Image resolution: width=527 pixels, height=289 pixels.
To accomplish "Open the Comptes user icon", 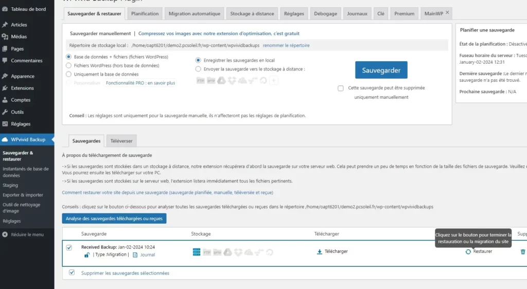I will (x=5, y=100).
